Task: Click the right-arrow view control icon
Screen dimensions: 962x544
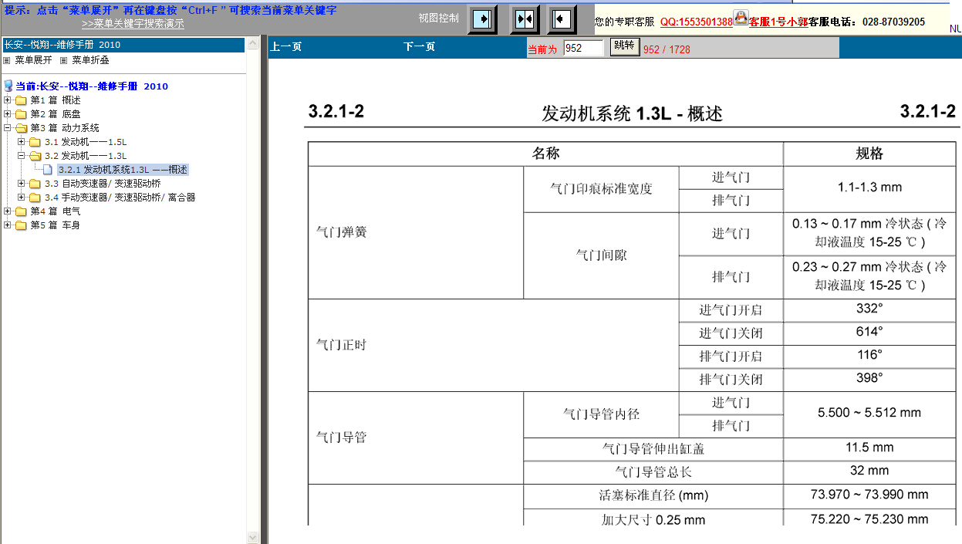Action: tap(482, 19)
